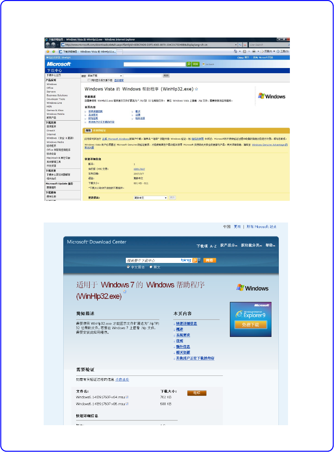Select the IE tab titled Windows Vista 的 WinHlp32
Screen dimensions: 334x452
(88, 51)
